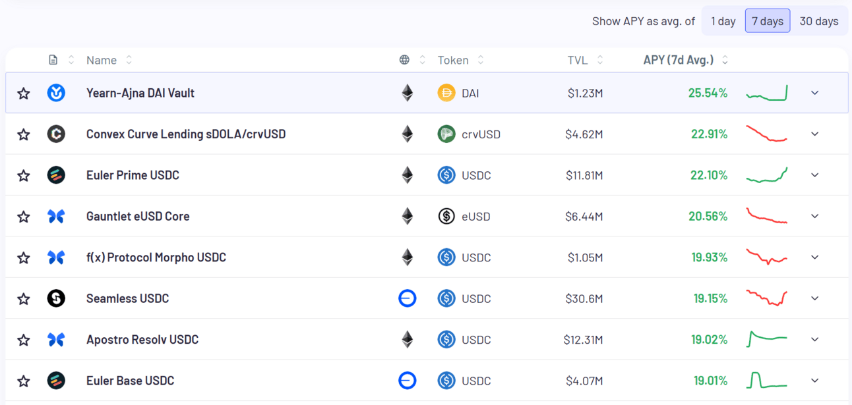Image resolution: width=852 pixels, height=405 pixels.
Task: Click the crvUSD token icon
Action: click(446, 134)
